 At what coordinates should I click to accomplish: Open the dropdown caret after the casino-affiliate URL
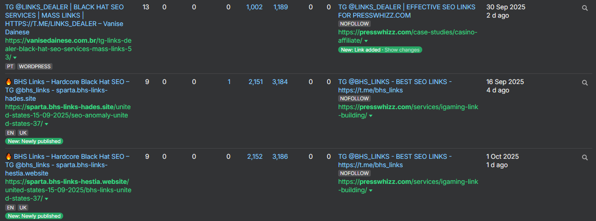(x=366, y=41)
